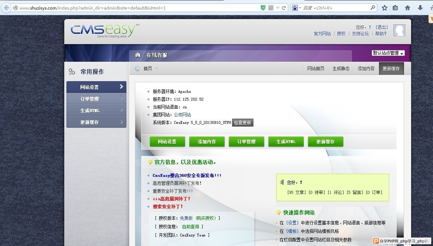
Task: Visit the 支持论坛 link
Action: pos(360,34)
